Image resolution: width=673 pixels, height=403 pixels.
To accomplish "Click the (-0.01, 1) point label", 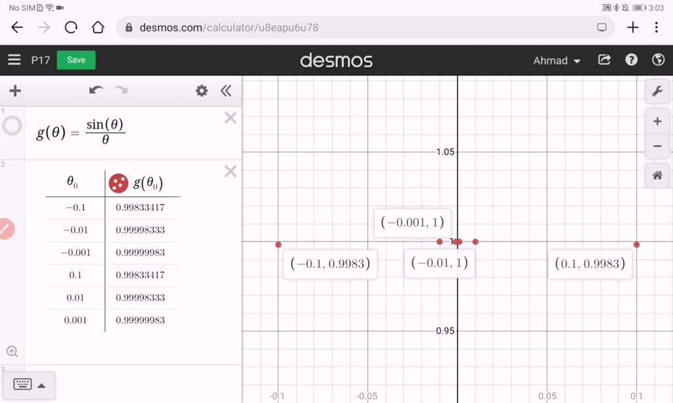I will point(440,263).
